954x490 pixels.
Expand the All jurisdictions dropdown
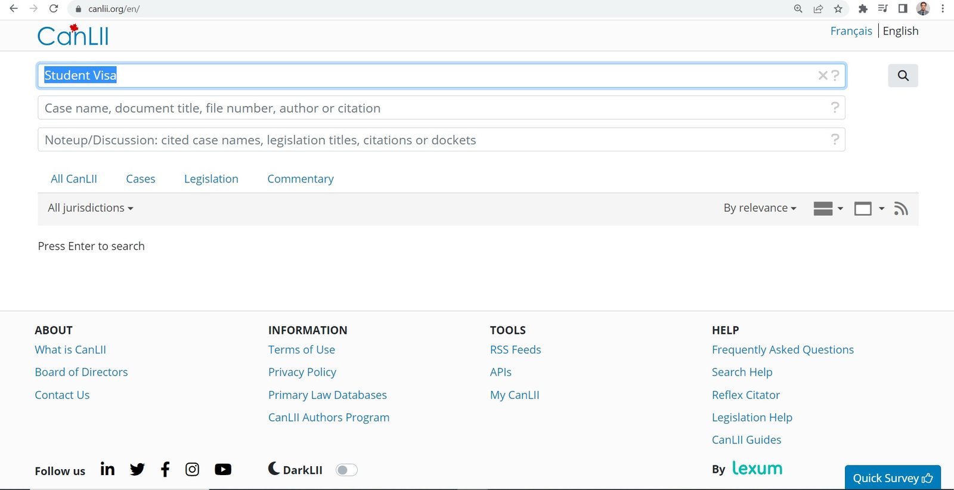coord(91,208)
